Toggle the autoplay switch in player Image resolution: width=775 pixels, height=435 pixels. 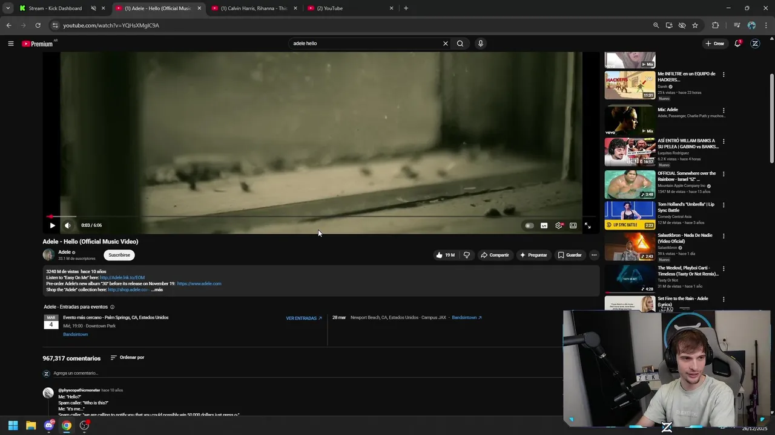click(x=529, y=225)
